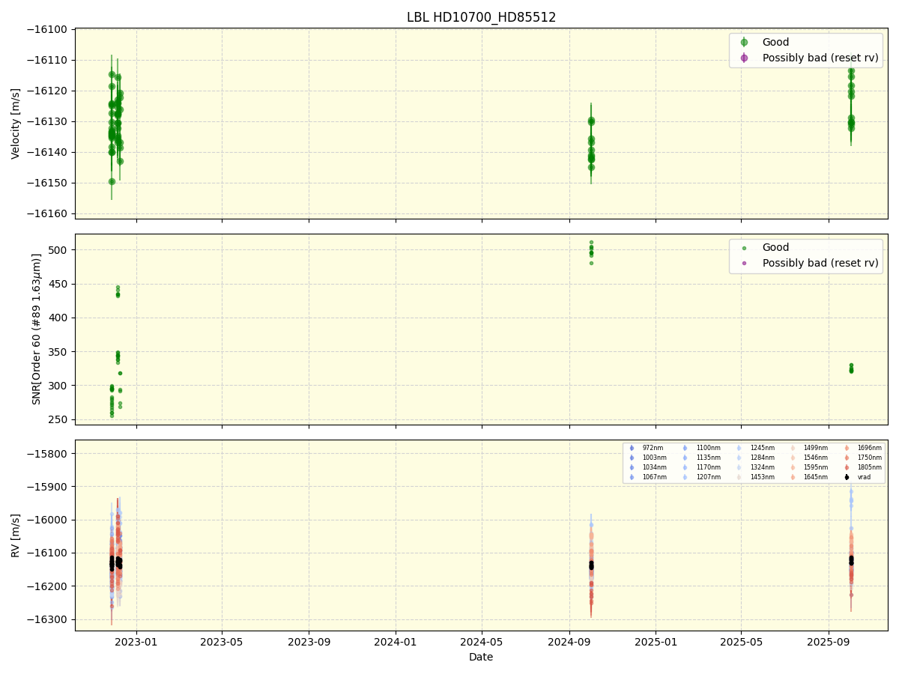This screenshot has height=674, width=899.
Task: Click the -16000 RV tick label
Action: (x=49, y=520)
